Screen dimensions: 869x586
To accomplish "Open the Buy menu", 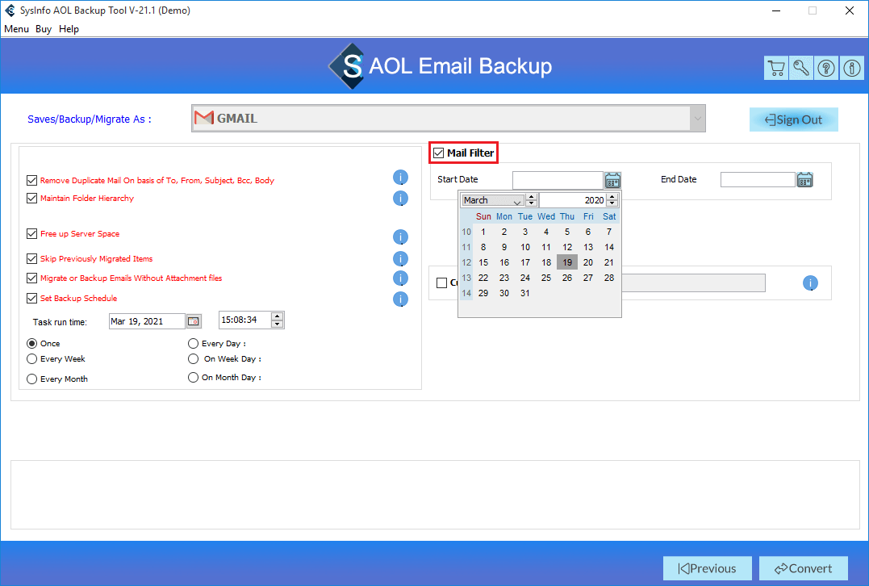I will pos(44,29).
